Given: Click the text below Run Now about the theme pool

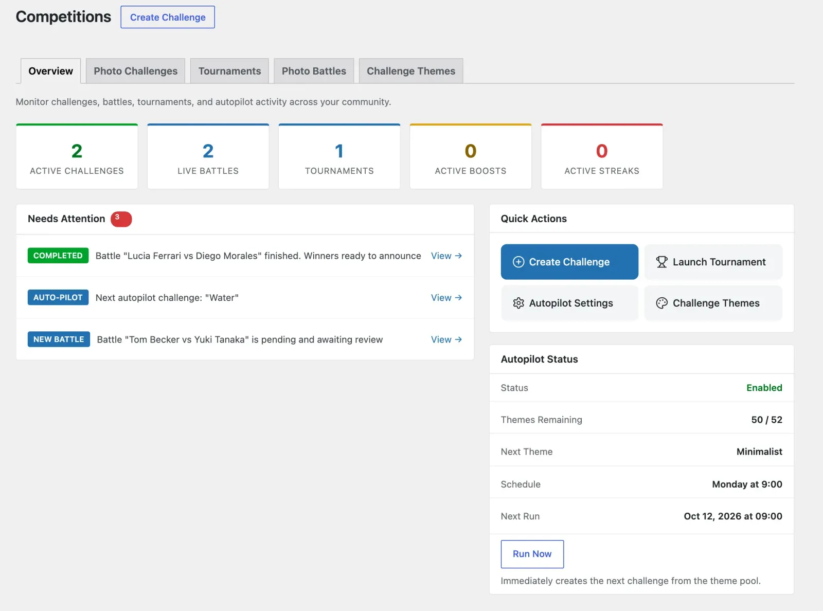Looking at the screenshot, I should click(631, 581).
